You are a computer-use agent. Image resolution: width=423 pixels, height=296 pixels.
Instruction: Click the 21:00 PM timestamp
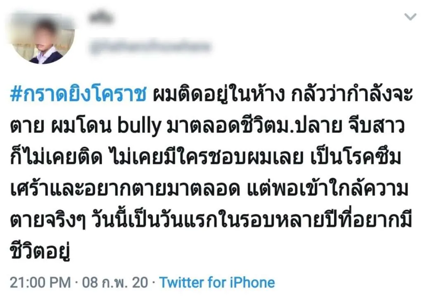40,282
